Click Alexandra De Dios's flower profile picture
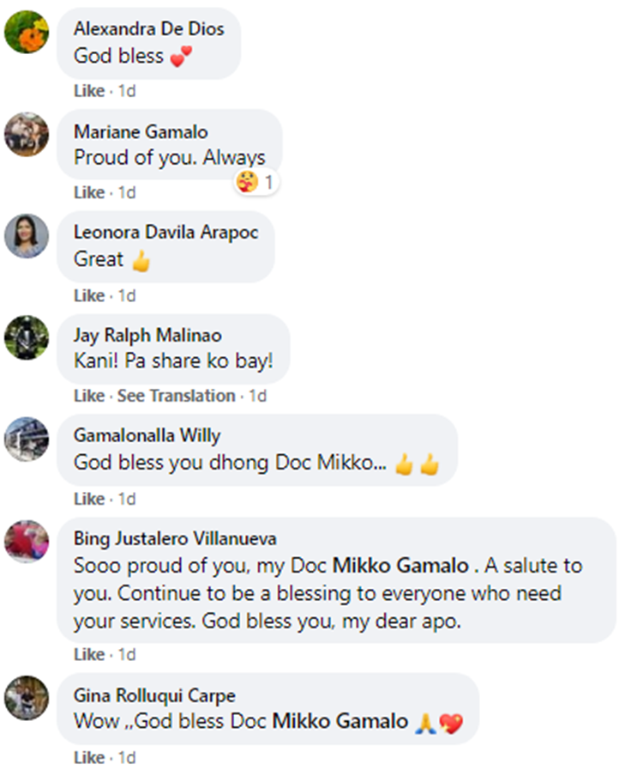 pos(27,32)
